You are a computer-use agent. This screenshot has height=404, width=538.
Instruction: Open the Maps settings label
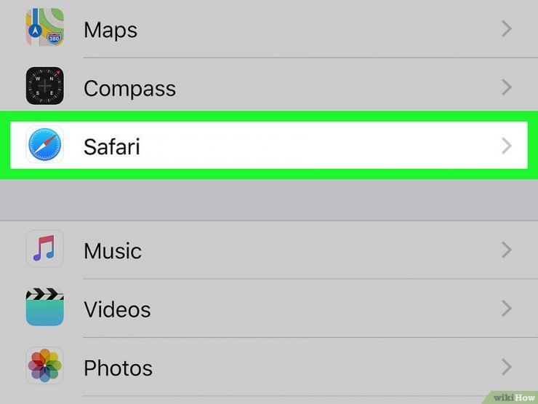(x=111, y=31)
